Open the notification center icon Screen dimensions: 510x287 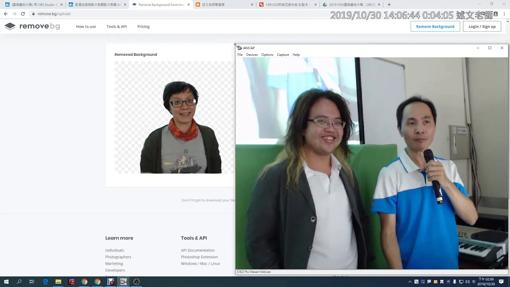501,282
